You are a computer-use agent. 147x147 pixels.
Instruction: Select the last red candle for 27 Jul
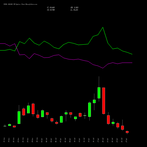coord(127,132)
